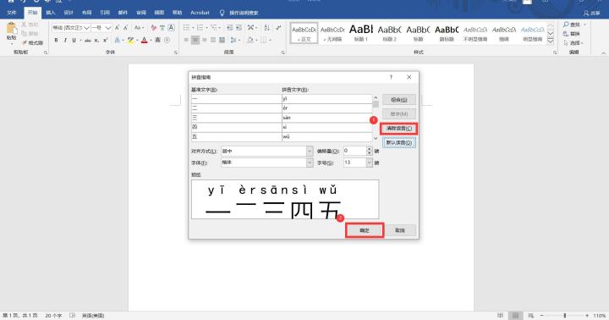
Task: Click the Decrease Indent icon
Action: click(229, 28)
